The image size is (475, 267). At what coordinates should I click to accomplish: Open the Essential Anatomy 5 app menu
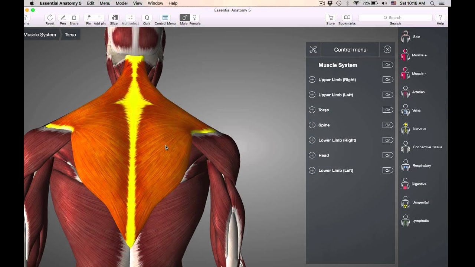coord(60,3)
